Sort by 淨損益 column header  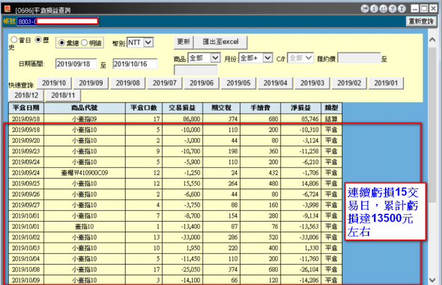(x=301, y=108)
